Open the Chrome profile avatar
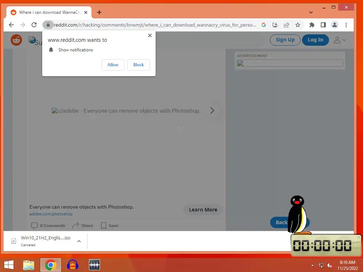This screenshot has width=363, height=272. 335,25
